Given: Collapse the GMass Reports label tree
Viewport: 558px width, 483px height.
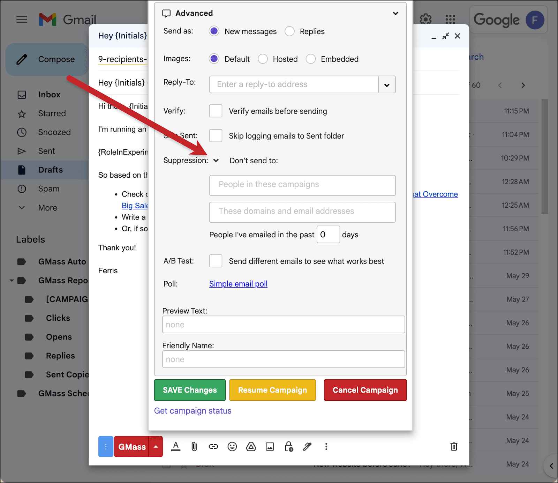Looking at the screenshot, I should pos(12,280).
